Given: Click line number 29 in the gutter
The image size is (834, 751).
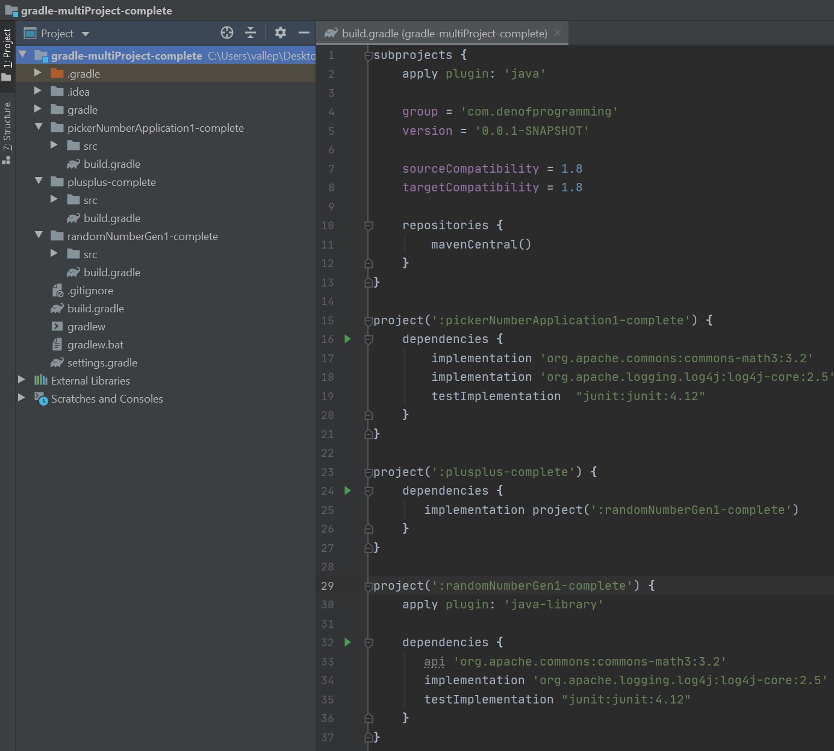Looking at the screenshot, I should [327, 586].
